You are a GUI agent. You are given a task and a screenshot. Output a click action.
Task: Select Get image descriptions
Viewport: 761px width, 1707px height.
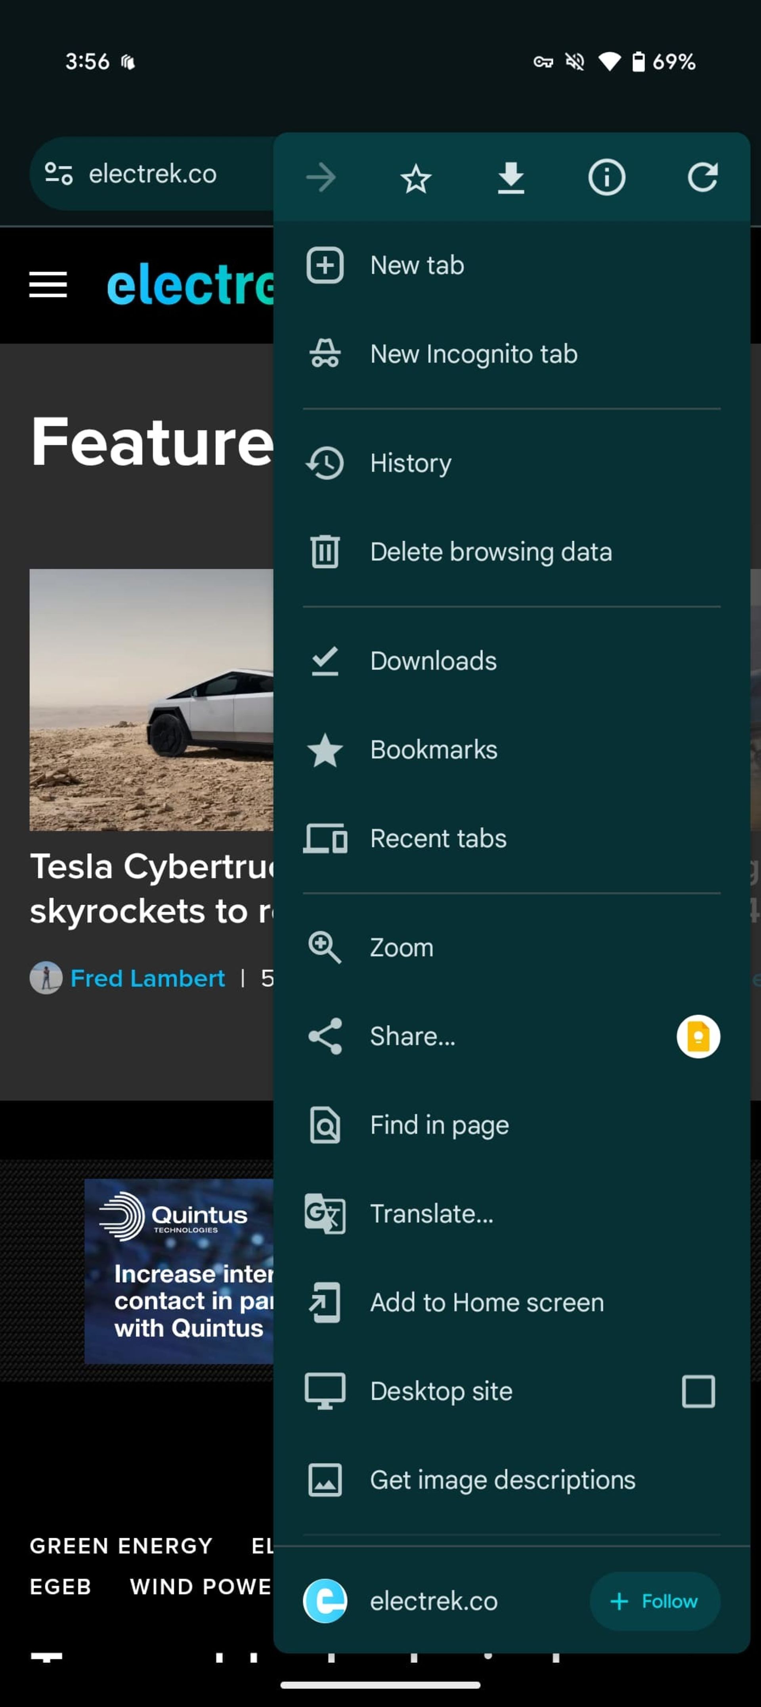pos(511,1480)
